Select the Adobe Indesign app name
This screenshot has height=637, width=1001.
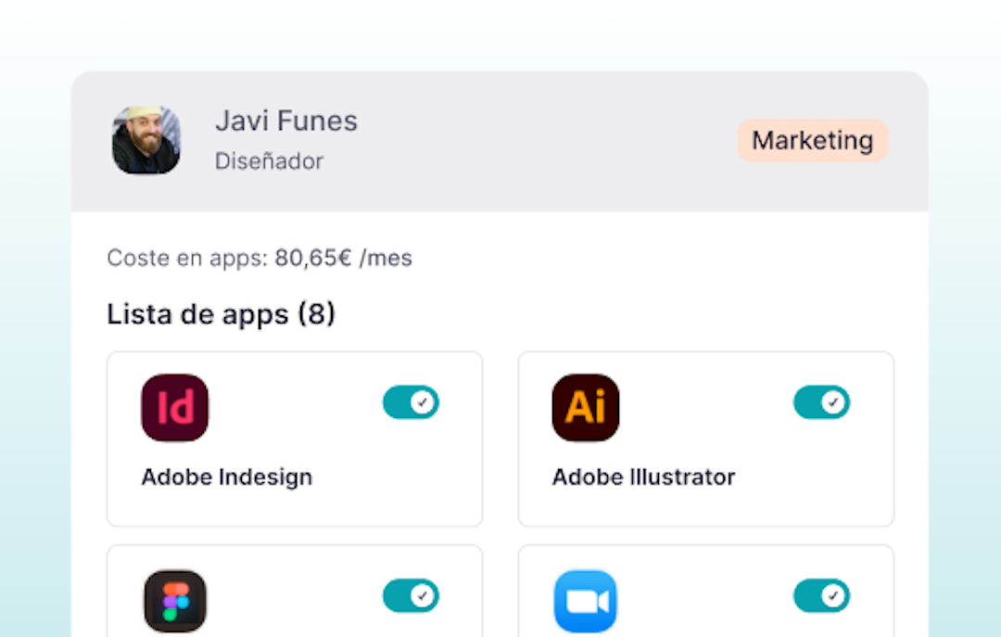pyautogui.click(x=227, y=478)
